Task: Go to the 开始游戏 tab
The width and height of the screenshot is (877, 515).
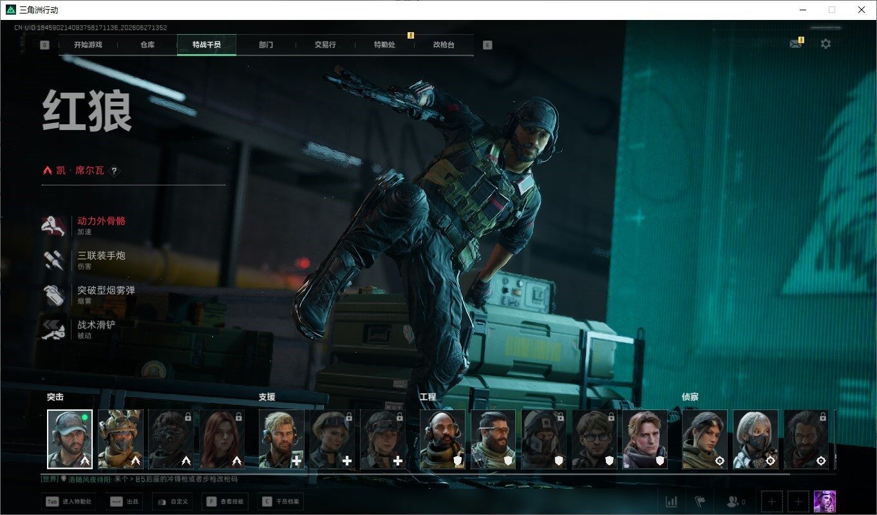Action: (88, 45)
